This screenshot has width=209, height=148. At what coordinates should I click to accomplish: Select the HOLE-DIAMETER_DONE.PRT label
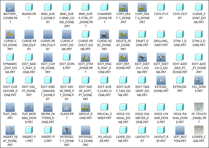click(x=142, y=118)
